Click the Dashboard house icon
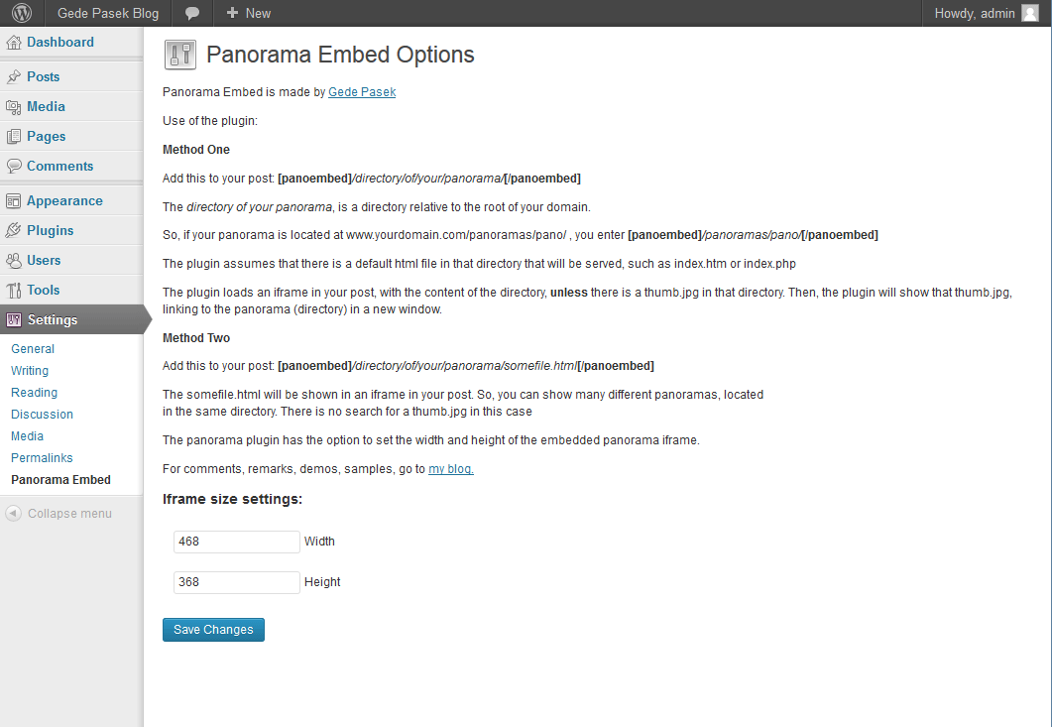 point(14,43)
